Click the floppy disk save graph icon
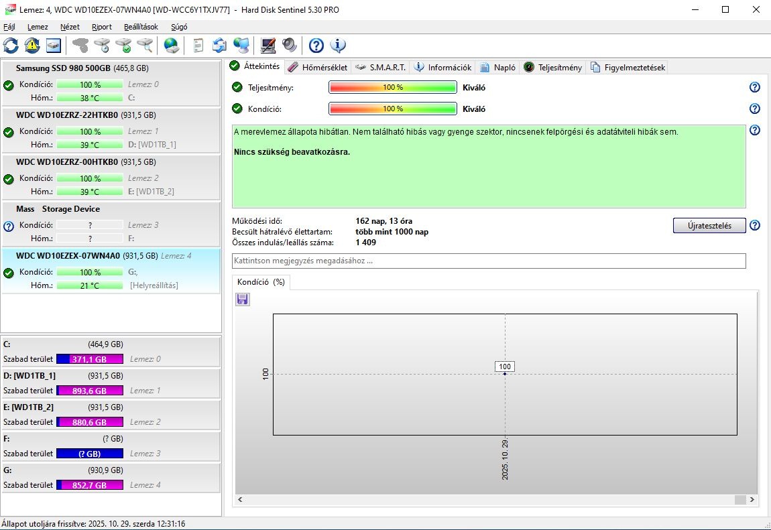This screenshot has height=530, width=771. coord(243,299)
